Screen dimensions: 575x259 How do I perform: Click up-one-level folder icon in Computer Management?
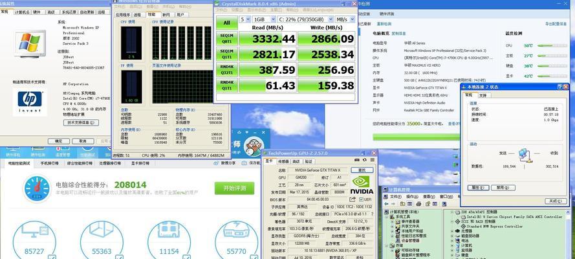403,203
